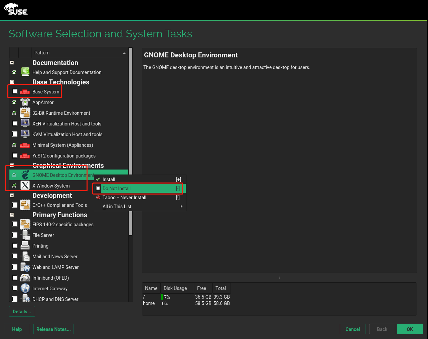Image resolution: width=428 pixels, height=339 pixels.
Task: Collapse the Primary Functions category
Action: (x=12, y=215)
